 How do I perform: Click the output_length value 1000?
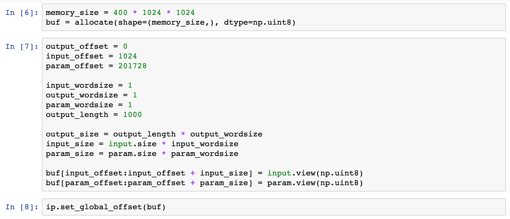tap(132, 115)
